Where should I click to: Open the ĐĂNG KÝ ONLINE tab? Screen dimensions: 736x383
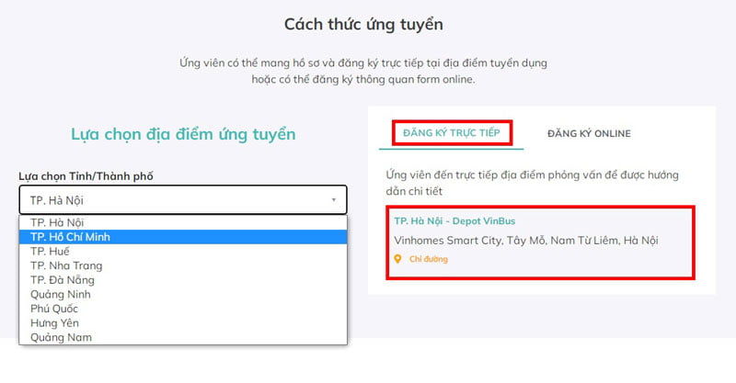click(589, 133)
